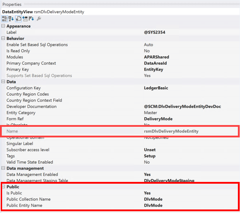Click the Alphabetical A-Z sort icon
This screenshot has width=240, height=213.
(x=11, y=18)
